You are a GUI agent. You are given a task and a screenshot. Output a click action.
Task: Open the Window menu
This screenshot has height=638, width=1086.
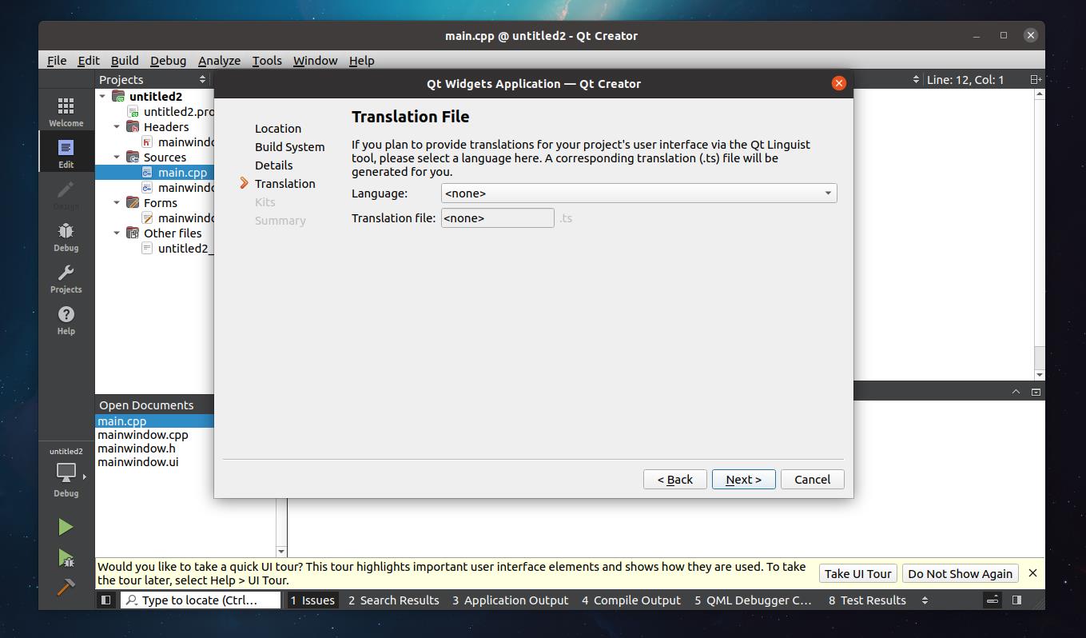click(315, 61)
